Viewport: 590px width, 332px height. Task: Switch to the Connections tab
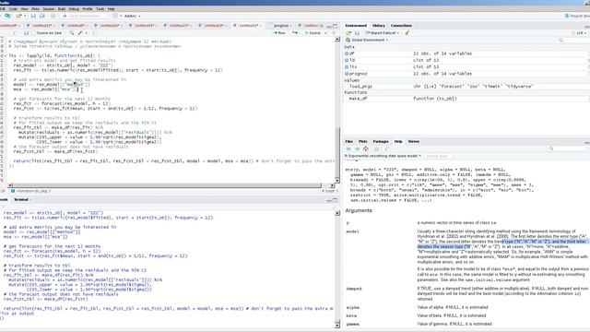(401, 26)
